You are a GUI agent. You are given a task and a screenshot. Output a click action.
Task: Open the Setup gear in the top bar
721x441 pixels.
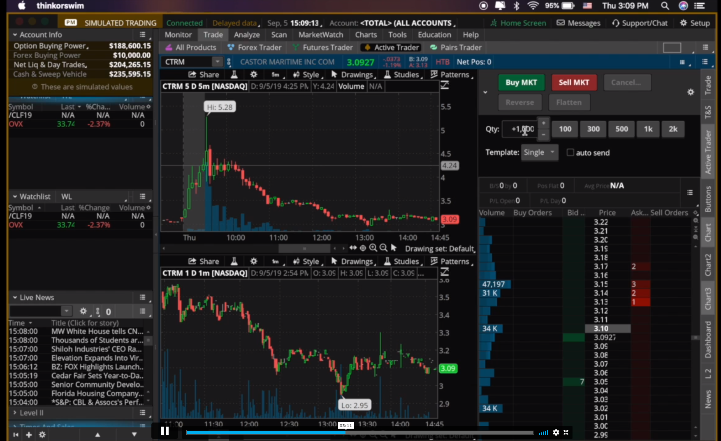(695, 23)
